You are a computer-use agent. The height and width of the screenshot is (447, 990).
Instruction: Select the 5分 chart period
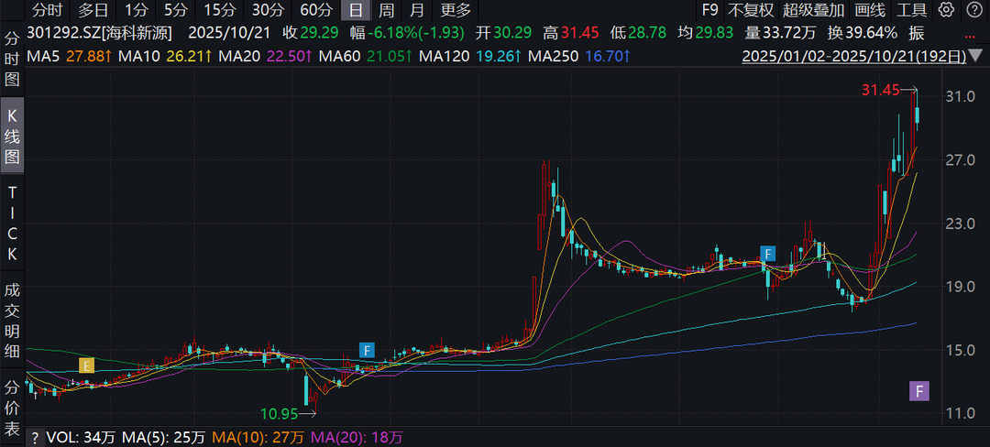tap(174, 10)
